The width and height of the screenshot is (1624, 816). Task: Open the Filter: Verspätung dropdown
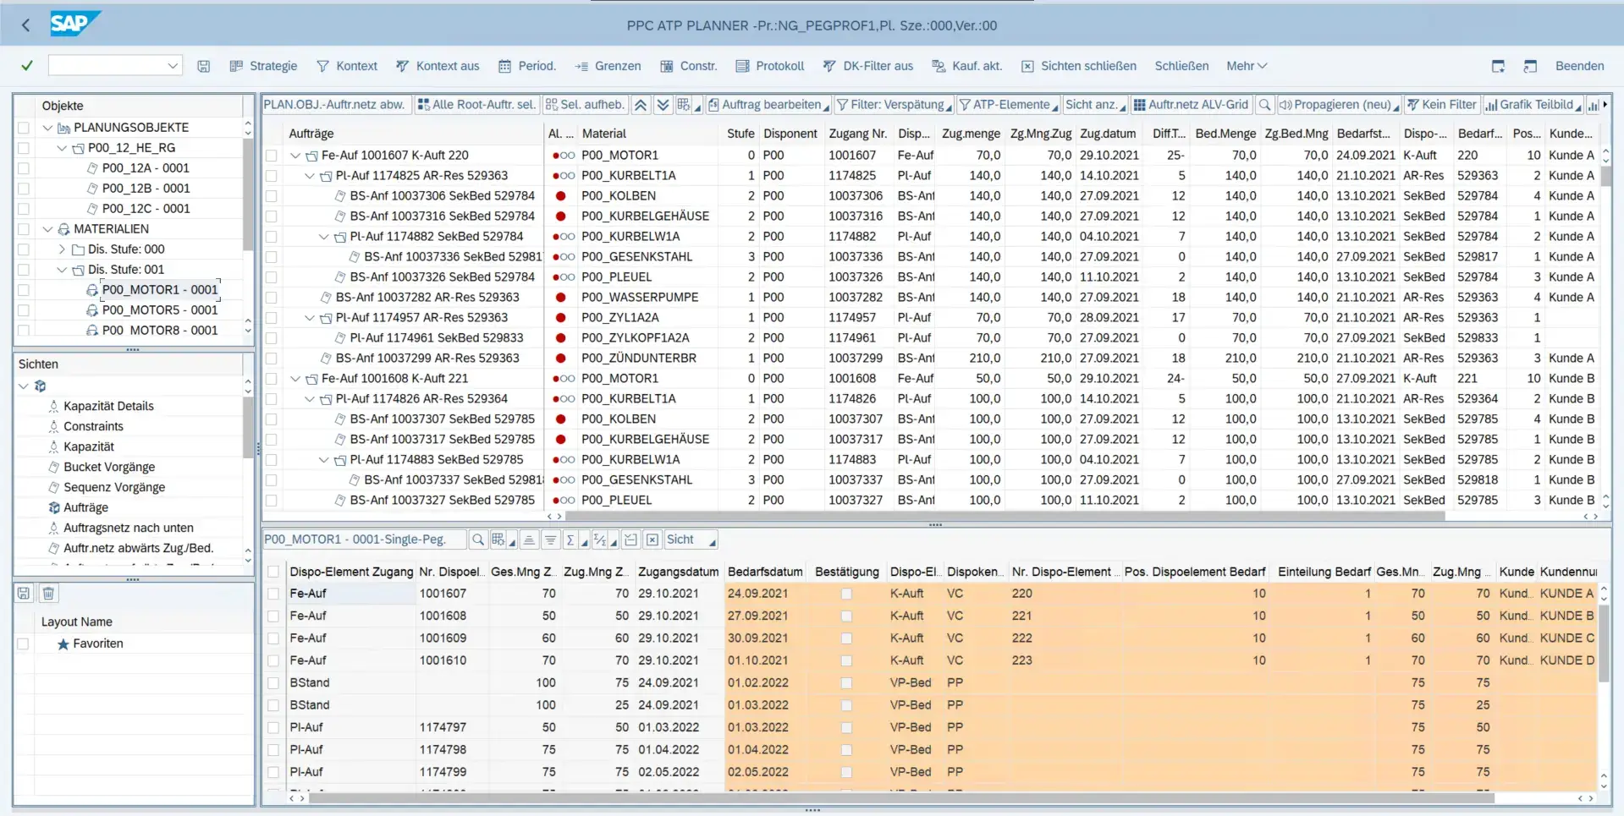894,105
